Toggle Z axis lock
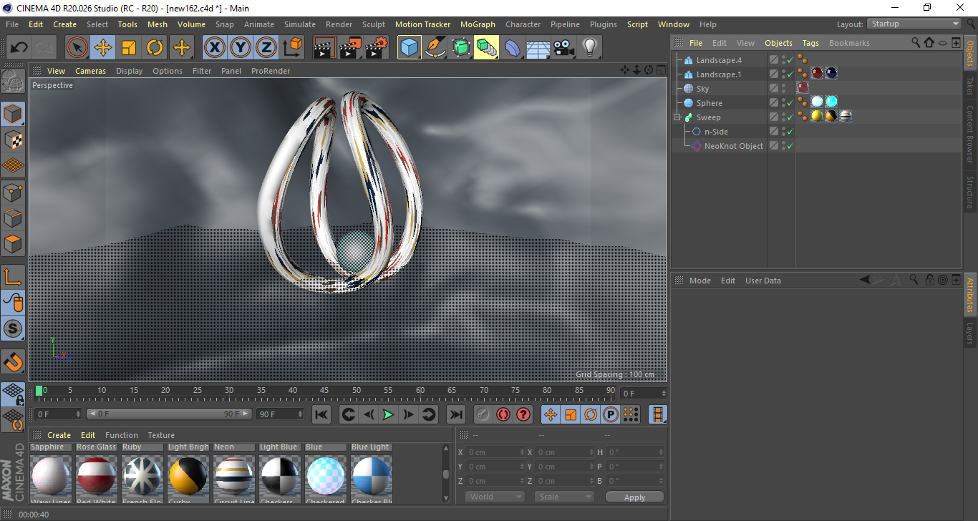Viewport: 978px width, 521px height. 266,48
